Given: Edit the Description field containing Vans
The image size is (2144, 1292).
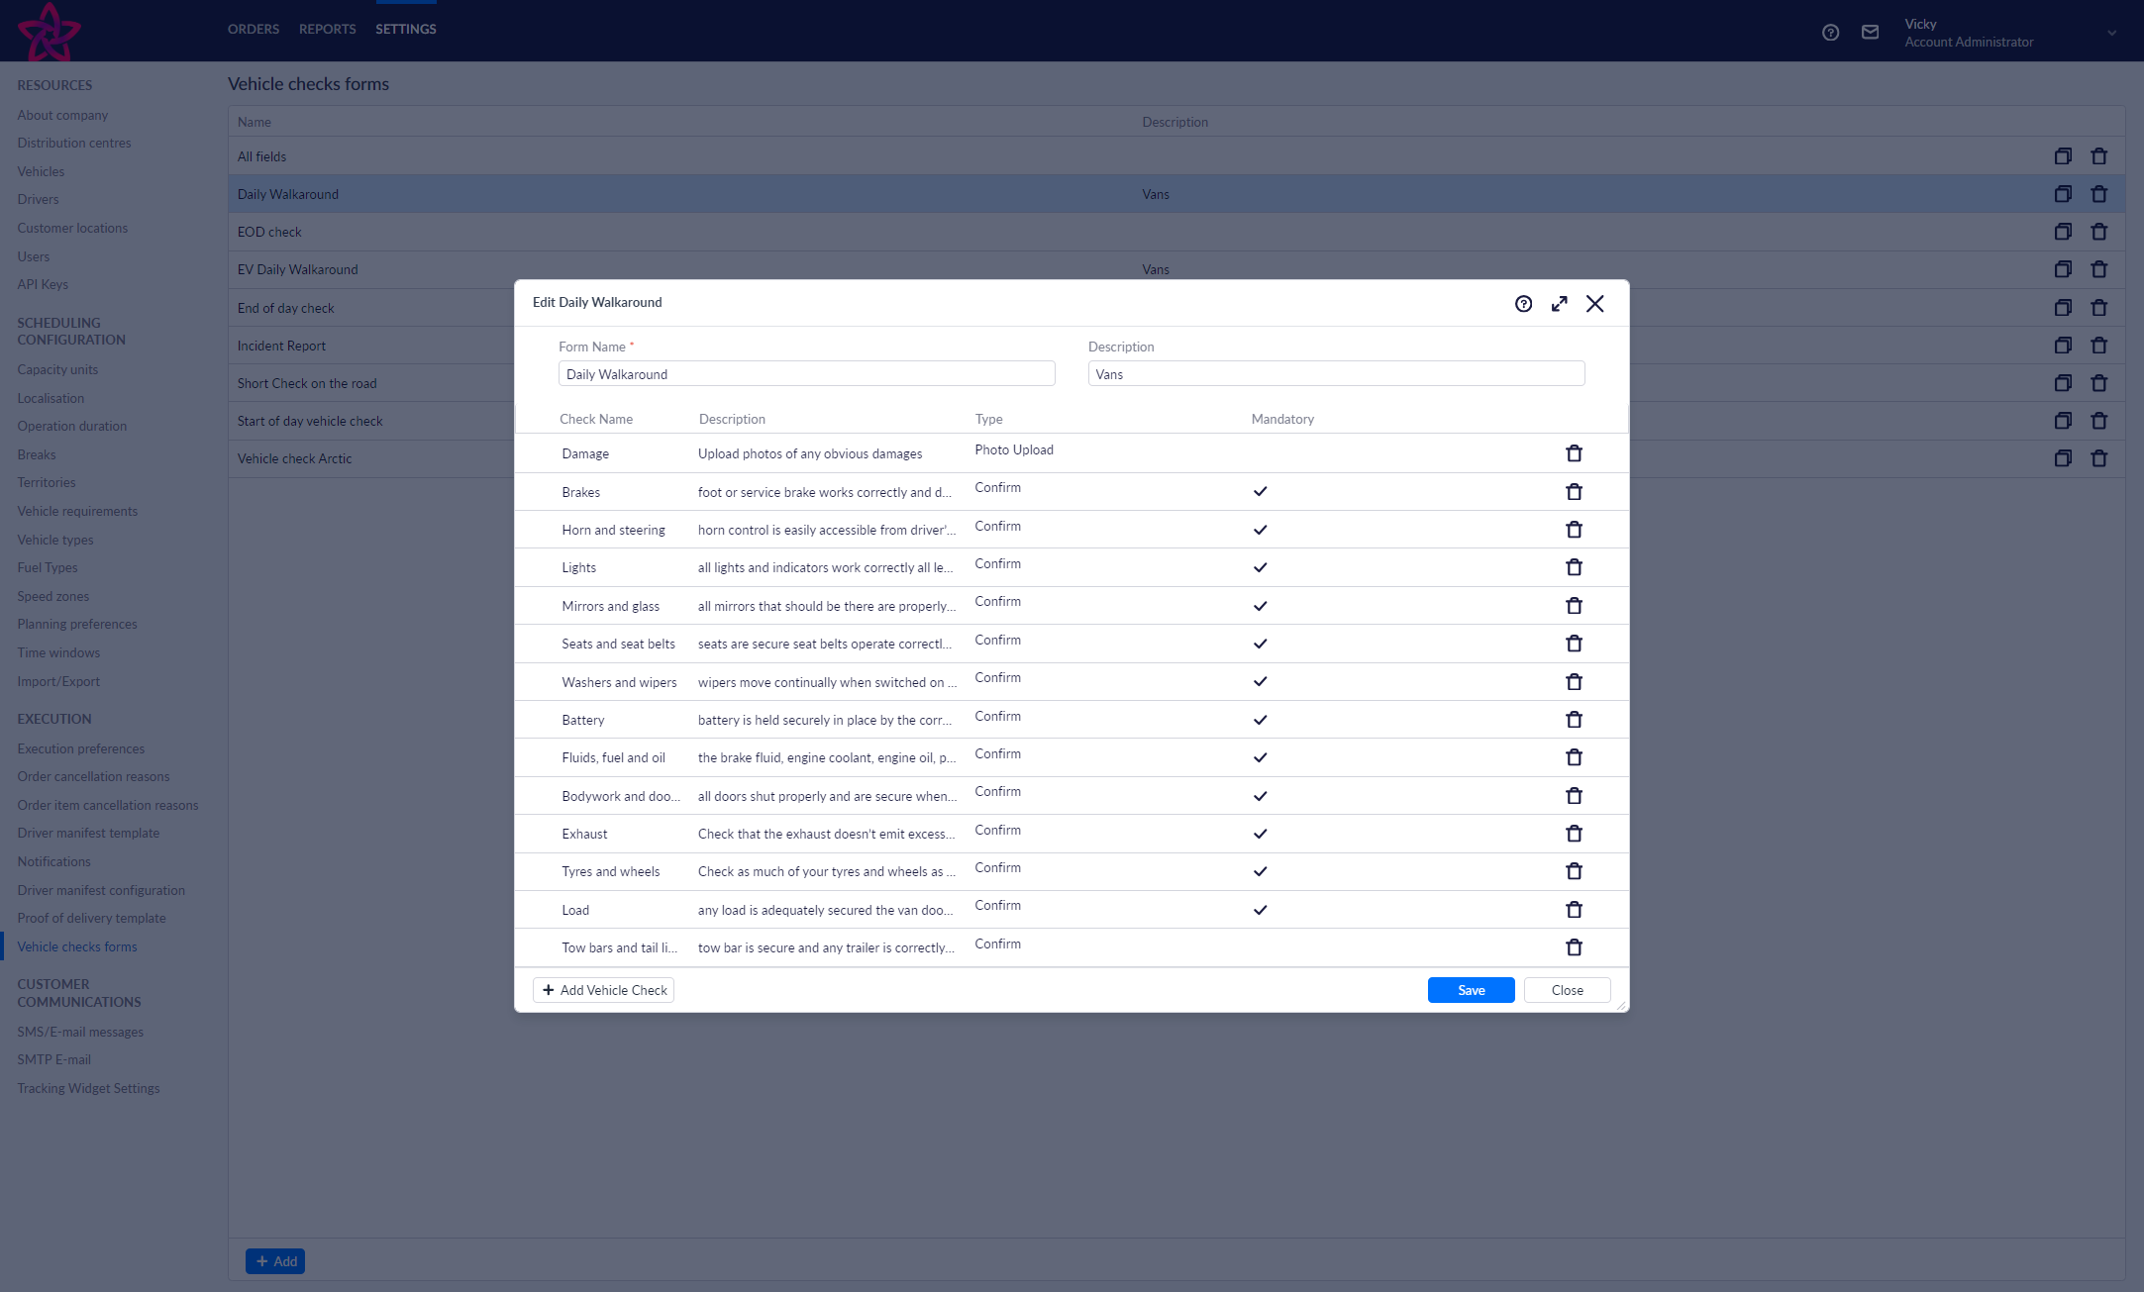Looking at the screenshot, I should click(x=1336, y=374).
